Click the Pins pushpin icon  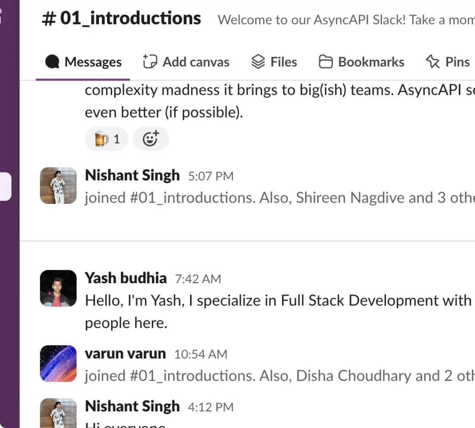click(432, 62)
